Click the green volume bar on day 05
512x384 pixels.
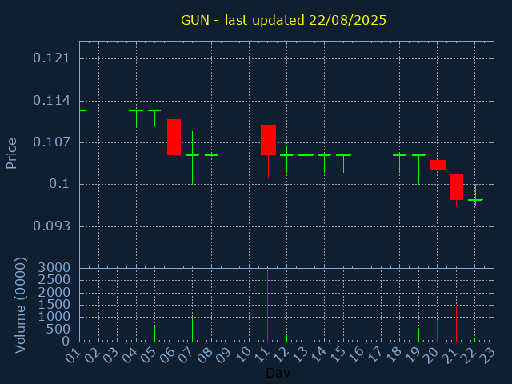[154, 334]
